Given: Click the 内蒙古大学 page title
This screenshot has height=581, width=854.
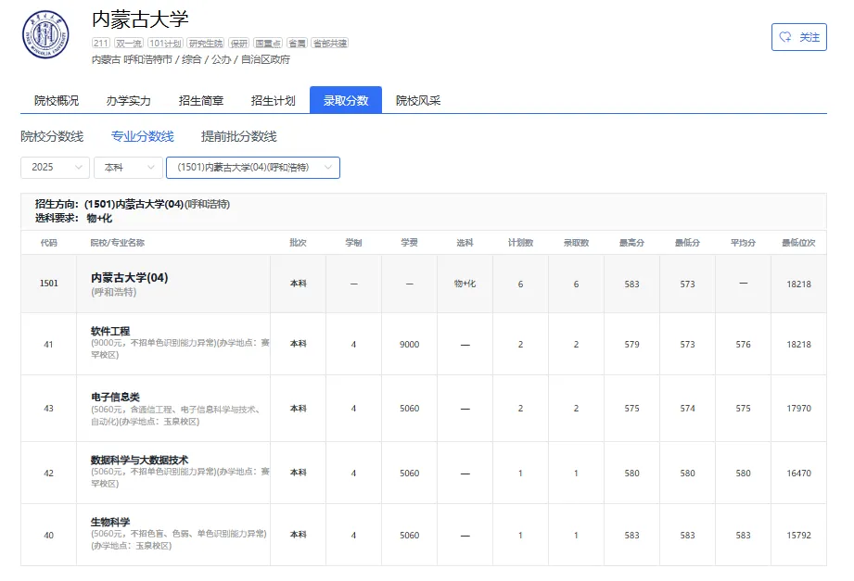Looking at the screenshot, I should (140, 19).
